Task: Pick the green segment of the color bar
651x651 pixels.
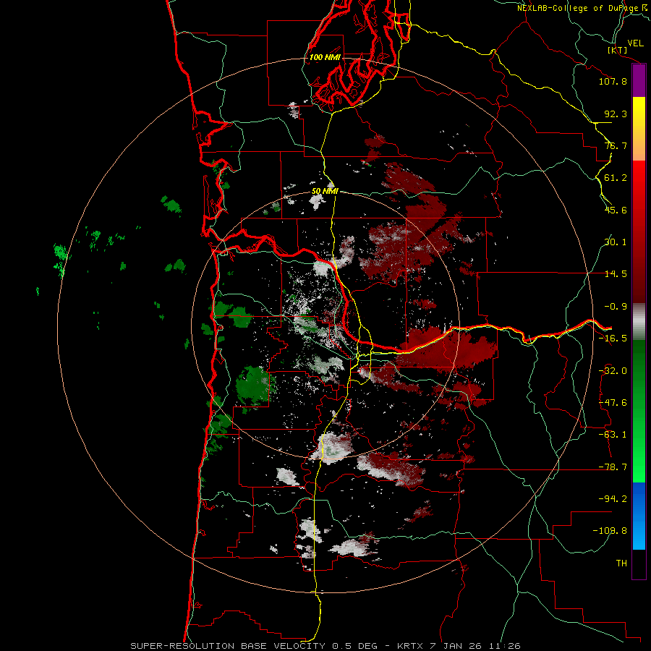Action: (639, 411)
